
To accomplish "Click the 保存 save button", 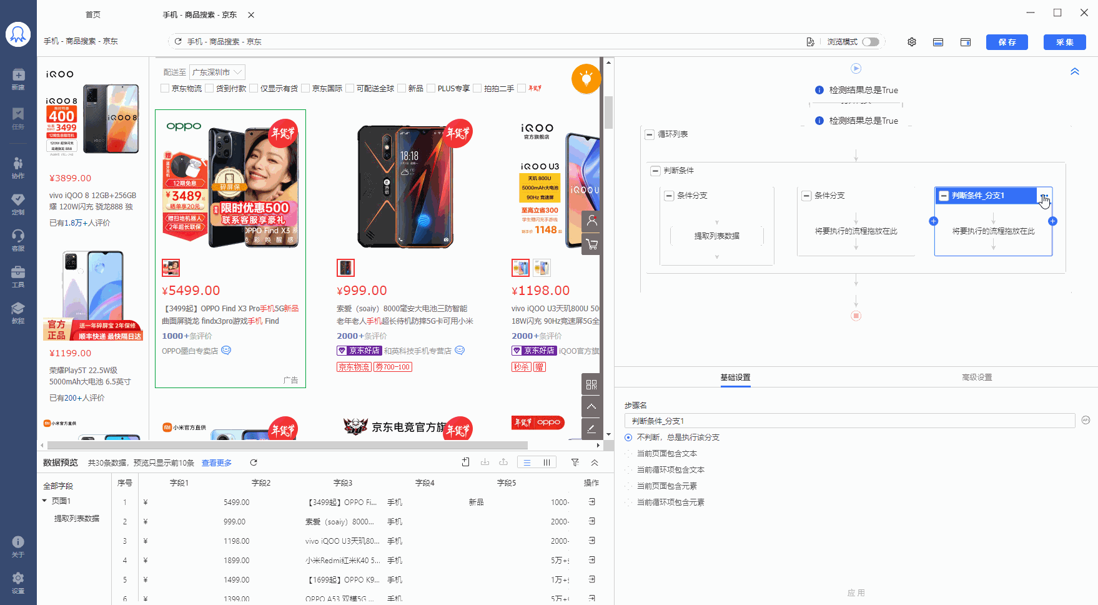I will [x=1007, y=42].
